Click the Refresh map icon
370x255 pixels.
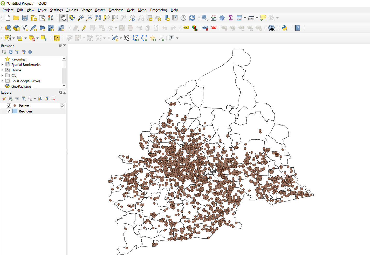click(x=192, y=18)
